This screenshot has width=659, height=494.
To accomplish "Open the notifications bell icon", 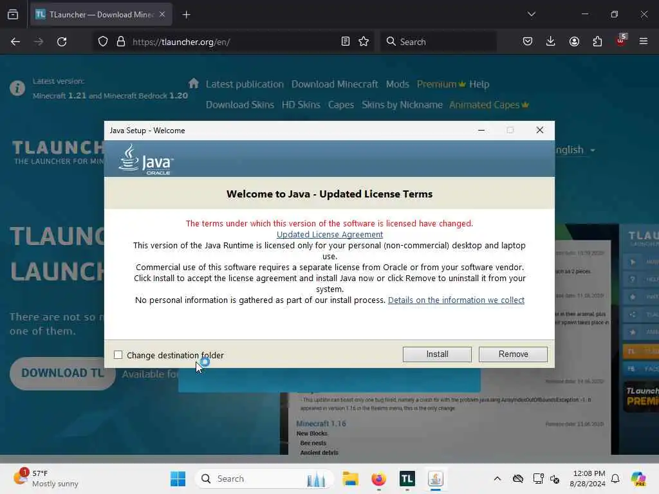I will (x=615, y=479).
